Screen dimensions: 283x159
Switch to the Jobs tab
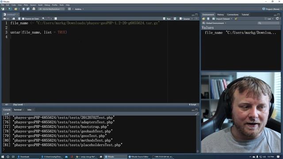pos(30,110)
